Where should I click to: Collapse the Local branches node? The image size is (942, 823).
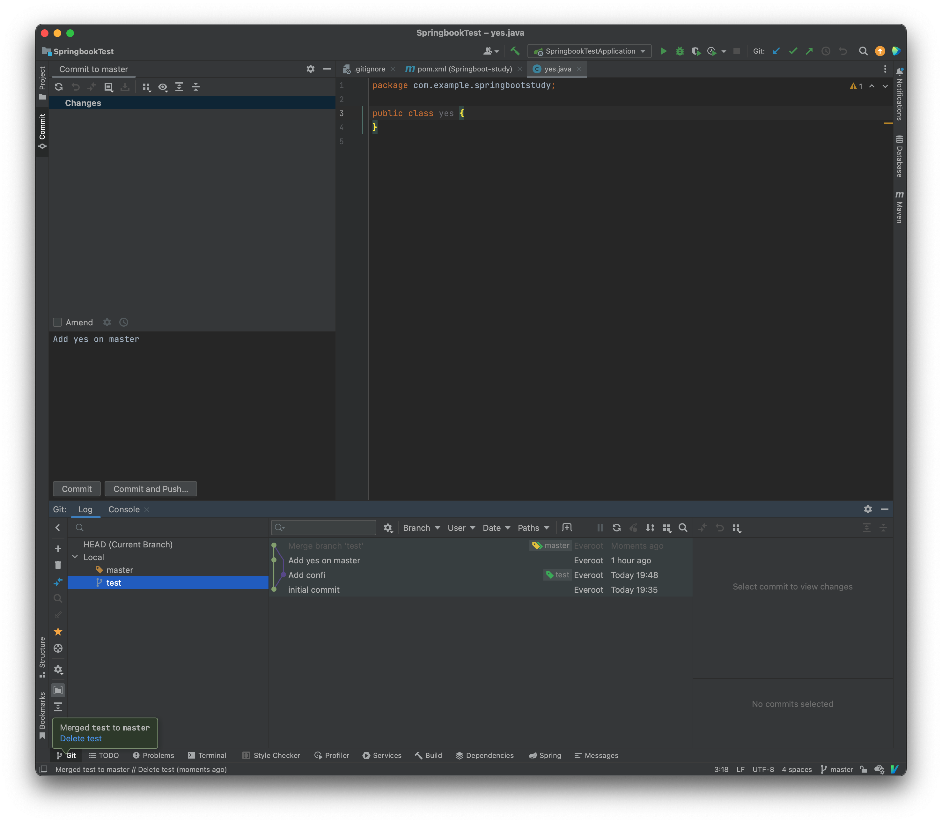(75, 557)
